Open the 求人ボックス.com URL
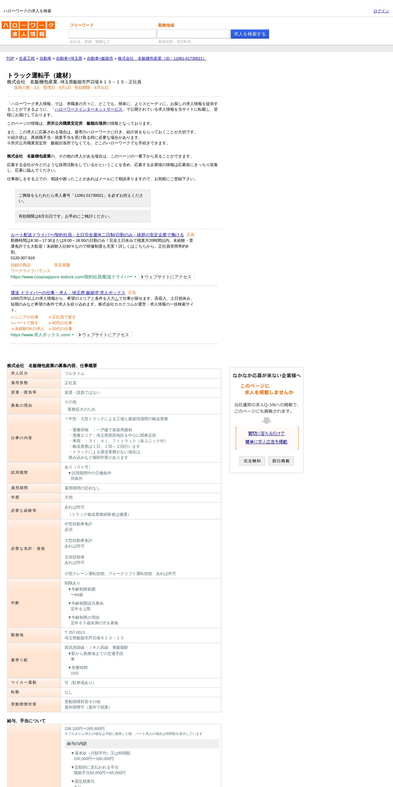 (x=40, y=335)
